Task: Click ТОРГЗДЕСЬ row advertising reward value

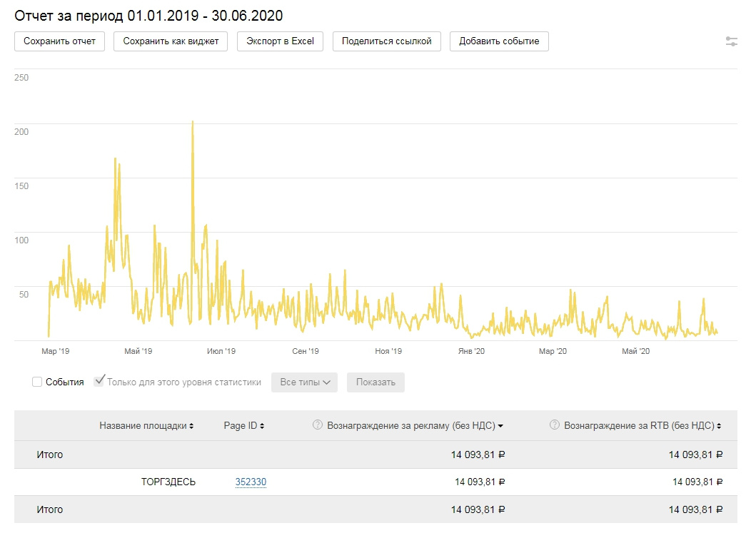Action: [x=480, y=482]
